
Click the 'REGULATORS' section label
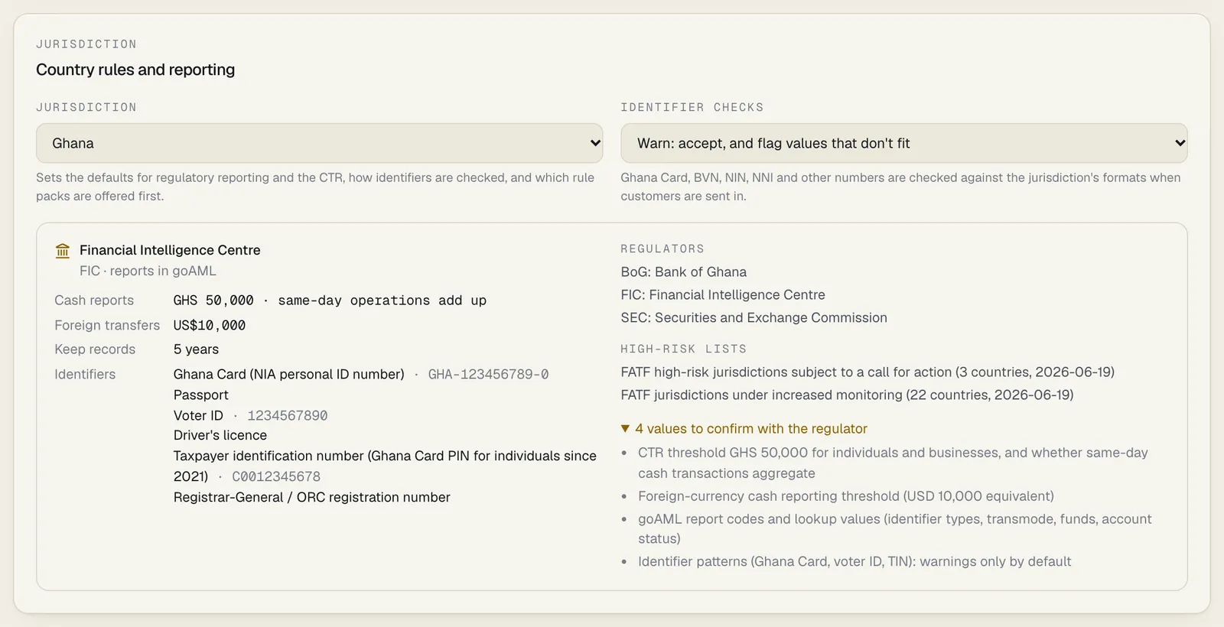[662, 249]
